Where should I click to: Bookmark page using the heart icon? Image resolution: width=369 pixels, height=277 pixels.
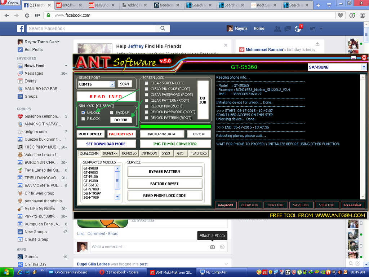click(x=340, y=16)
